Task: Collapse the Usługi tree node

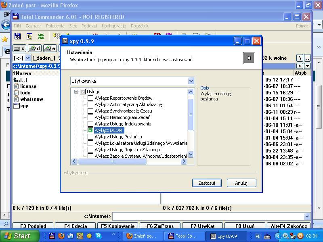Action: pyautogui.click(x=76, y=92)
